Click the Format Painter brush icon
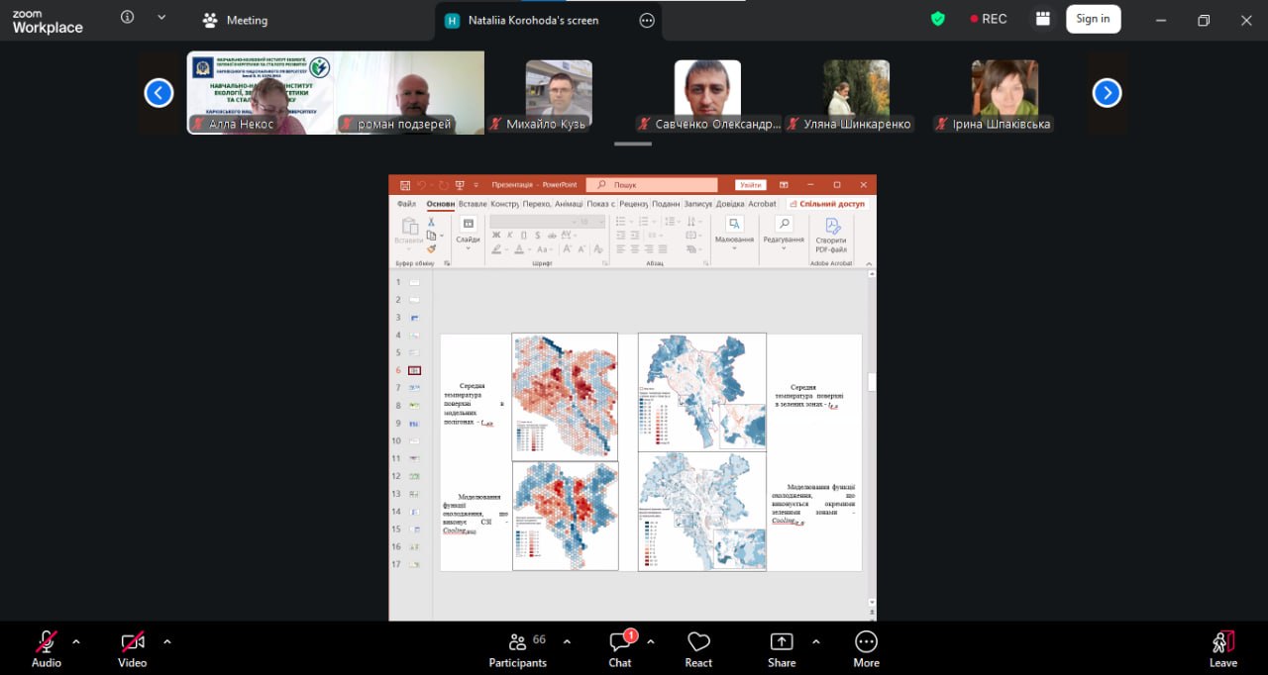 pos(431,248)
